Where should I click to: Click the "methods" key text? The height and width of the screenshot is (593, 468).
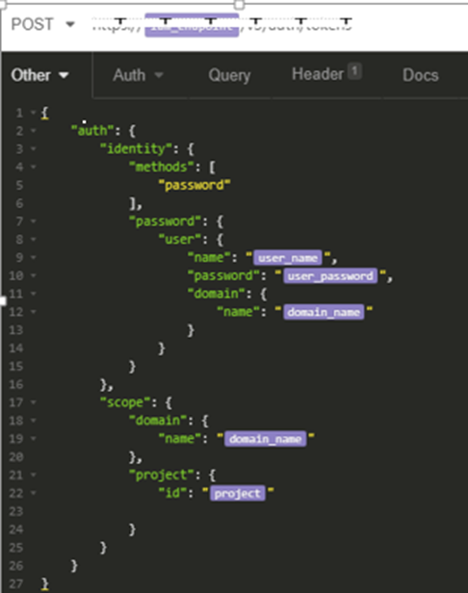pos(162,167)
